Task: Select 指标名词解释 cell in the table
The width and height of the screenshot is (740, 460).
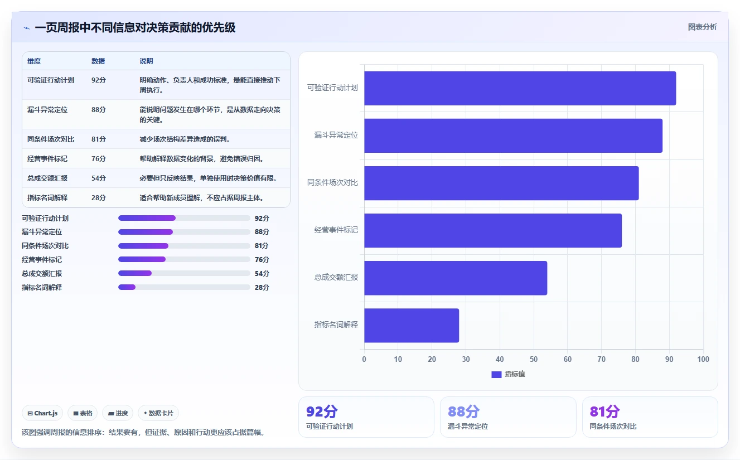Action: coord(47,198)
